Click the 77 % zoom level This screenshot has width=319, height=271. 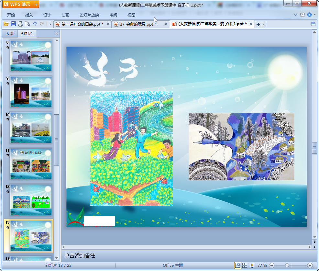point(262,265)
